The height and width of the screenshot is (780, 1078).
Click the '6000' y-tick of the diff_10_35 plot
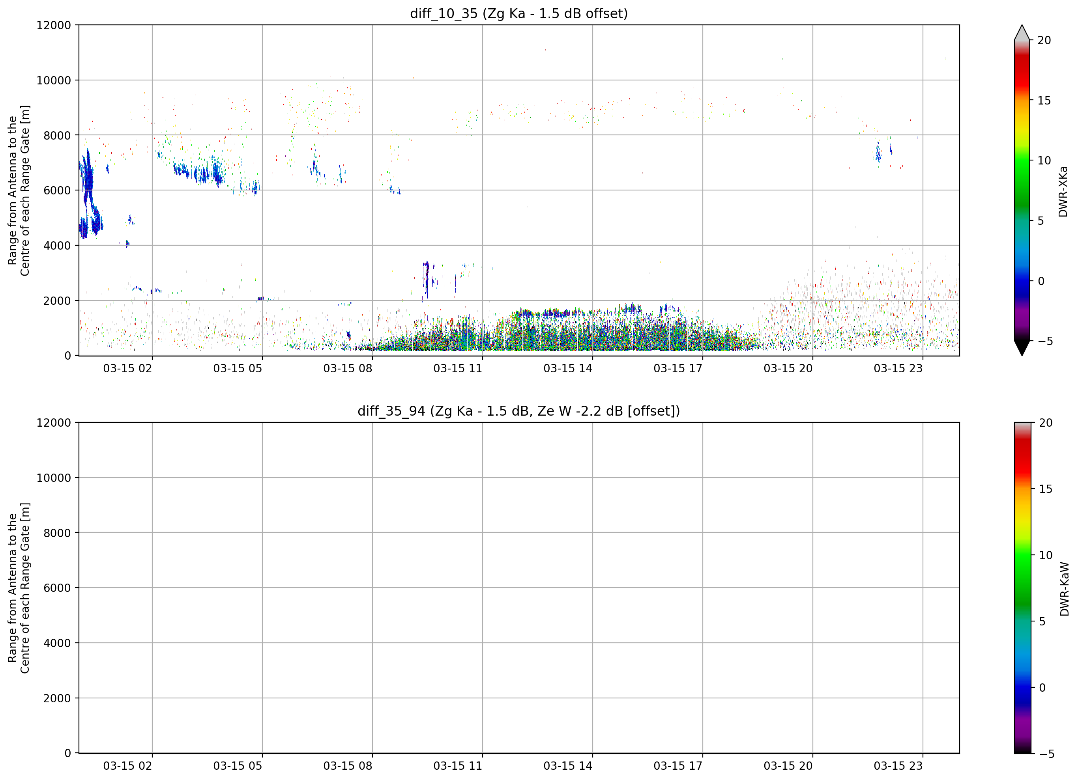[57, 190]
